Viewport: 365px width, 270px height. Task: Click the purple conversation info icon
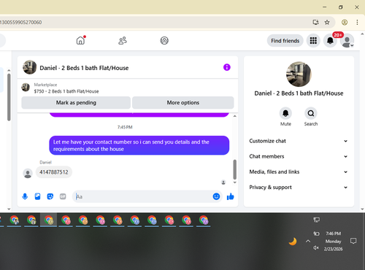coord(227,67)
